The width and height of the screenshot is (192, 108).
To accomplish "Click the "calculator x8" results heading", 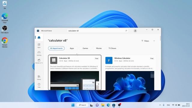I will [x=58, y=40].
